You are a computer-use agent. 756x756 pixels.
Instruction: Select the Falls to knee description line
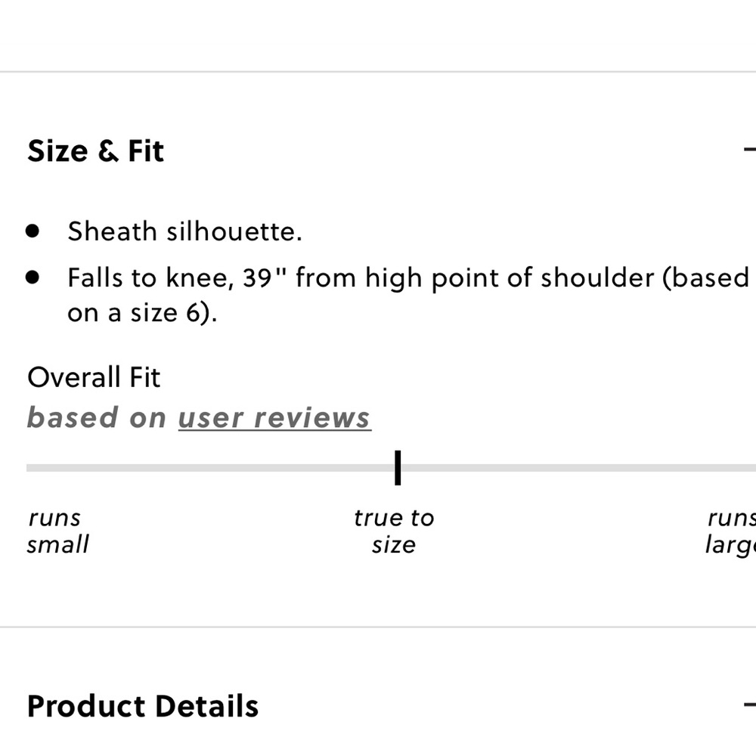click(408, 278)
